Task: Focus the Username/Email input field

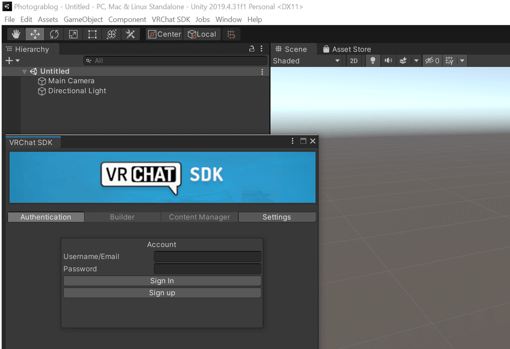Action: 207,256
